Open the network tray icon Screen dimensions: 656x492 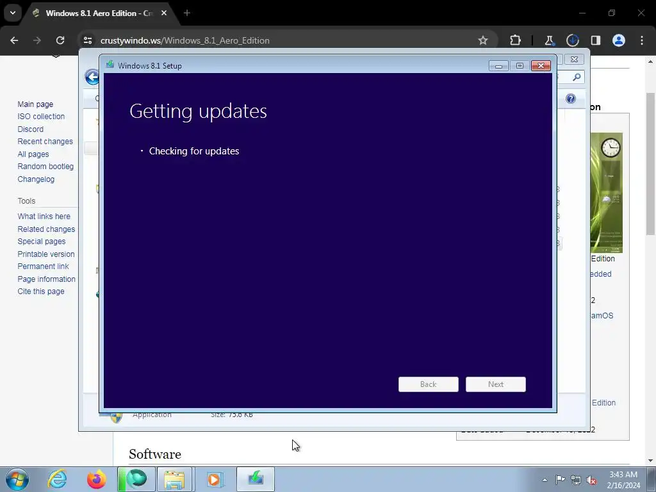point(576,480)
